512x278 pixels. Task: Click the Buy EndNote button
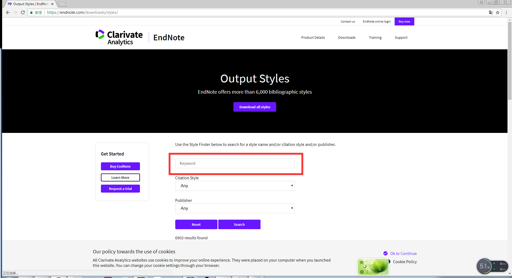tap(120, 166)
